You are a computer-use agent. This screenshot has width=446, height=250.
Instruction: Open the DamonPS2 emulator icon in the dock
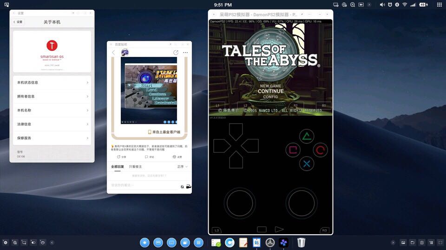(283, 243)
